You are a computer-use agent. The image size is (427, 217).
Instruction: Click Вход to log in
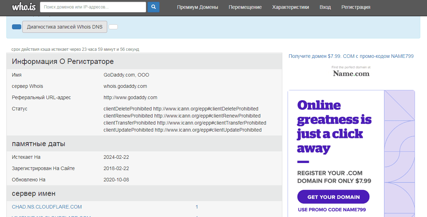(x=325, y=7)
